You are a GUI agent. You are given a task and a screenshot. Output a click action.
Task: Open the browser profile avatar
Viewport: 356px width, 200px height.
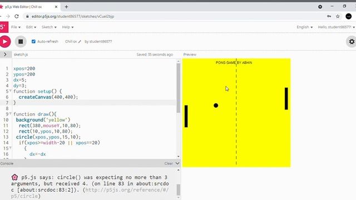[x=349, y=16]
